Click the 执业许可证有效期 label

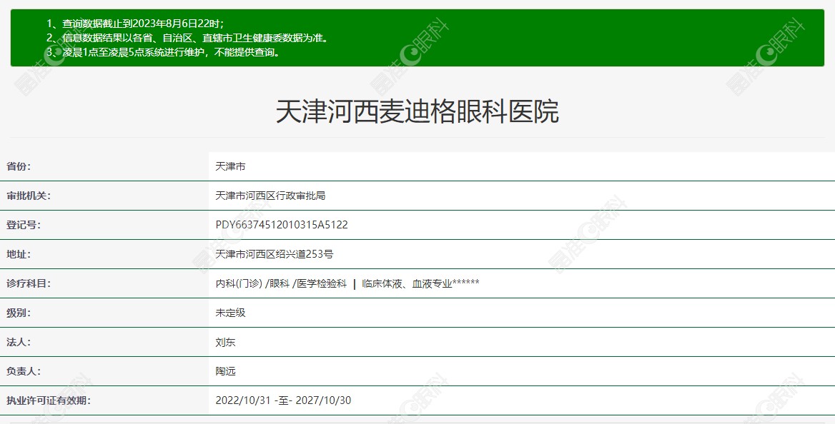[49, 400]
